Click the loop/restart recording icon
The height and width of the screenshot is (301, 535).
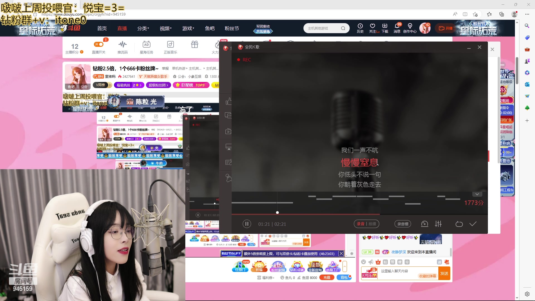click(x=459, y=224)
